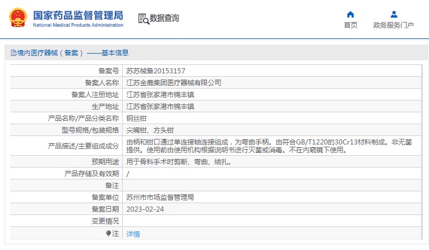Open the 首页 home link

pyautogui.click(x=350, y=25)
